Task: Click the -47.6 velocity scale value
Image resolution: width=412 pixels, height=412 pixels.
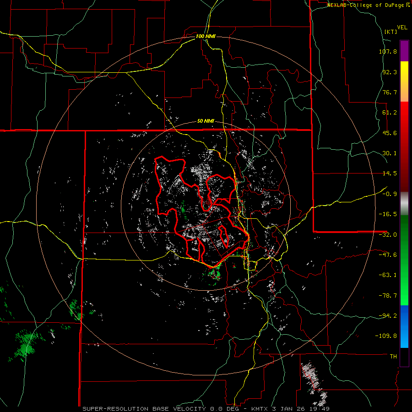Action: [388, 255]
